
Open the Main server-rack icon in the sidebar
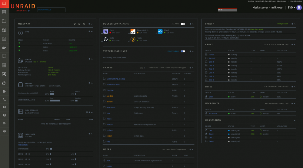click(4, 12)
